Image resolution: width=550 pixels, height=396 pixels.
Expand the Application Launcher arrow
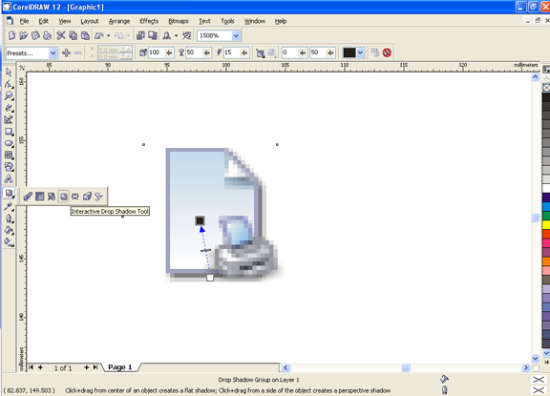click(176, 35)
